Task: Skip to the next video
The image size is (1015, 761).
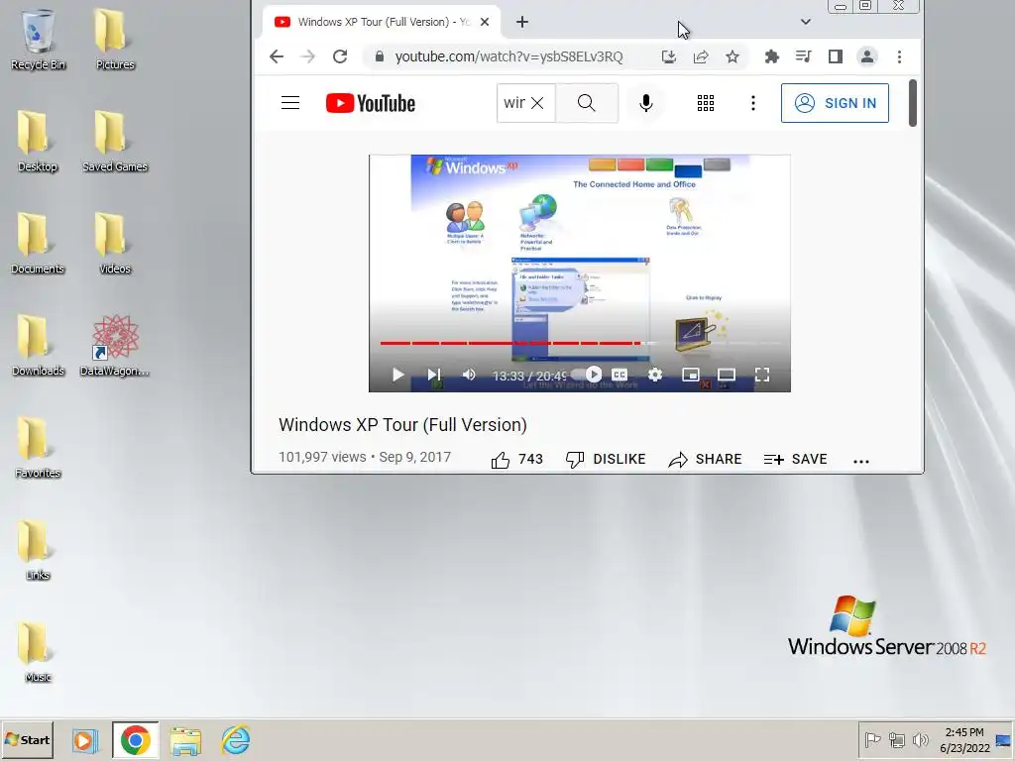Action: point(434,375)
